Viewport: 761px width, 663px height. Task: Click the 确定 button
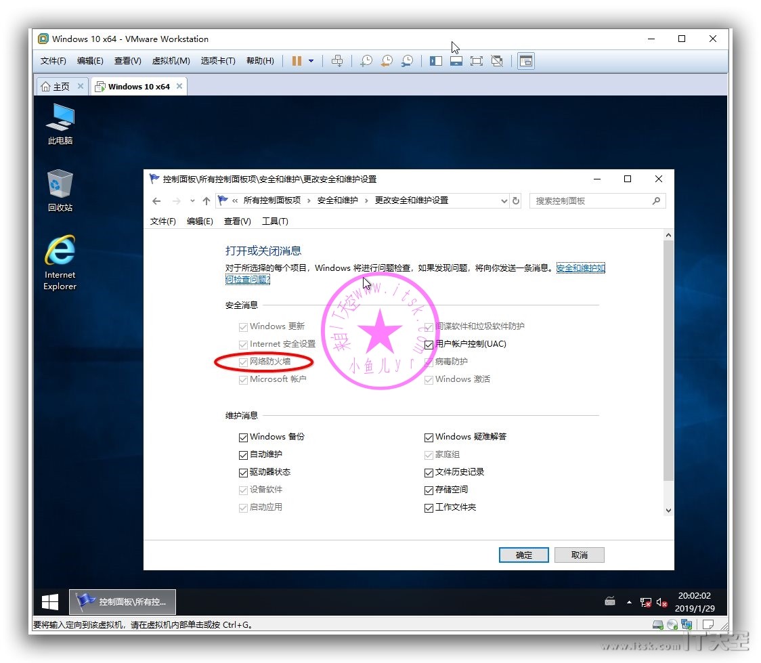(523, 555)
